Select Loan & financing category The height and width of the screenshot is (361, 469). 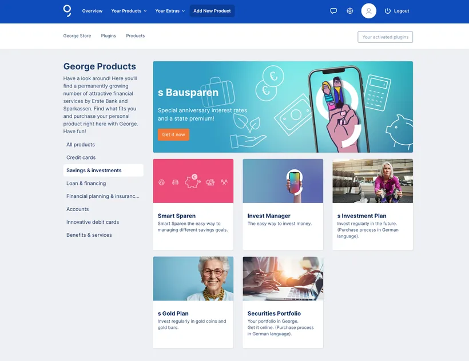pyautogui.click(x=86, y=183)
